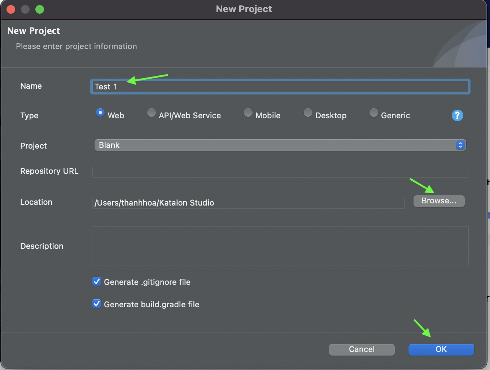The width and height of the screenshot is (490, 370).
Task: Confirm project creation with OK
Action: tap(441, 349)
